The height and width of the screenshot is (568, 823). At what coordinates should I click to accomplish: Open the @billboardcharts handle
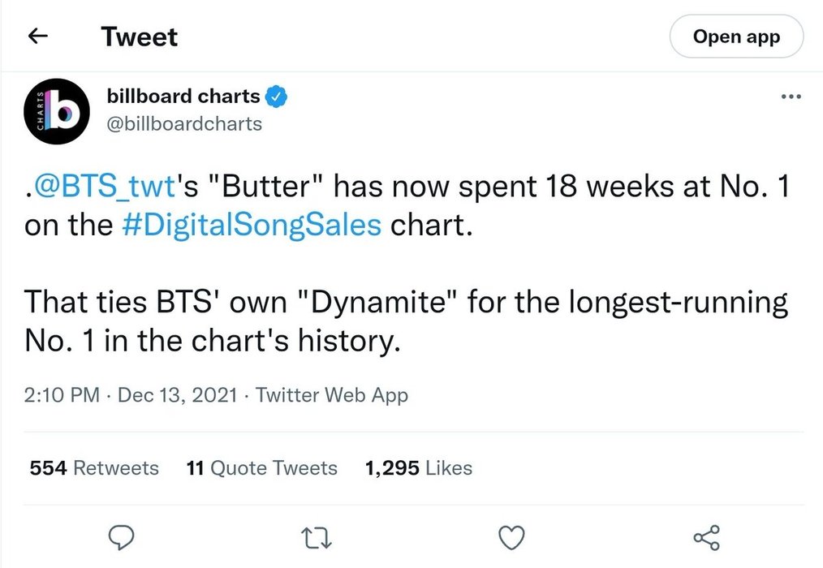[x=184, y=123]
